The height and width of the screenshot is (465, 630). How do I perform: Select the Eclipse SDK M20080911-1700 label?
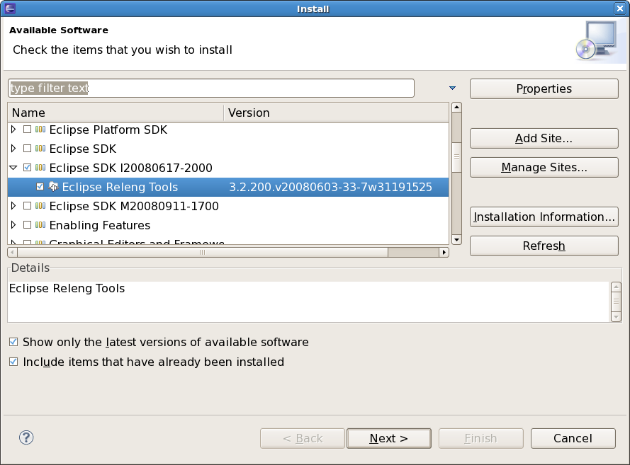(134, 206)
